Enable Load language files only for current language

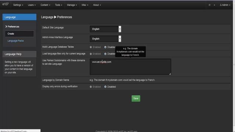click(91, 54)
